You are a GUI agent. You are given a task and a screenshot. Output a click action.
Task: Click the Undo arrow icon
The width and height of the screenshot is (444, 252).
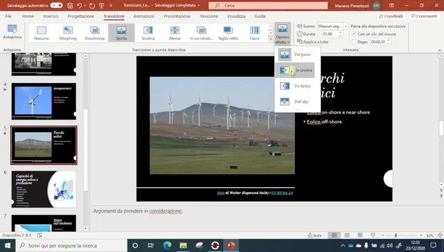79,5
